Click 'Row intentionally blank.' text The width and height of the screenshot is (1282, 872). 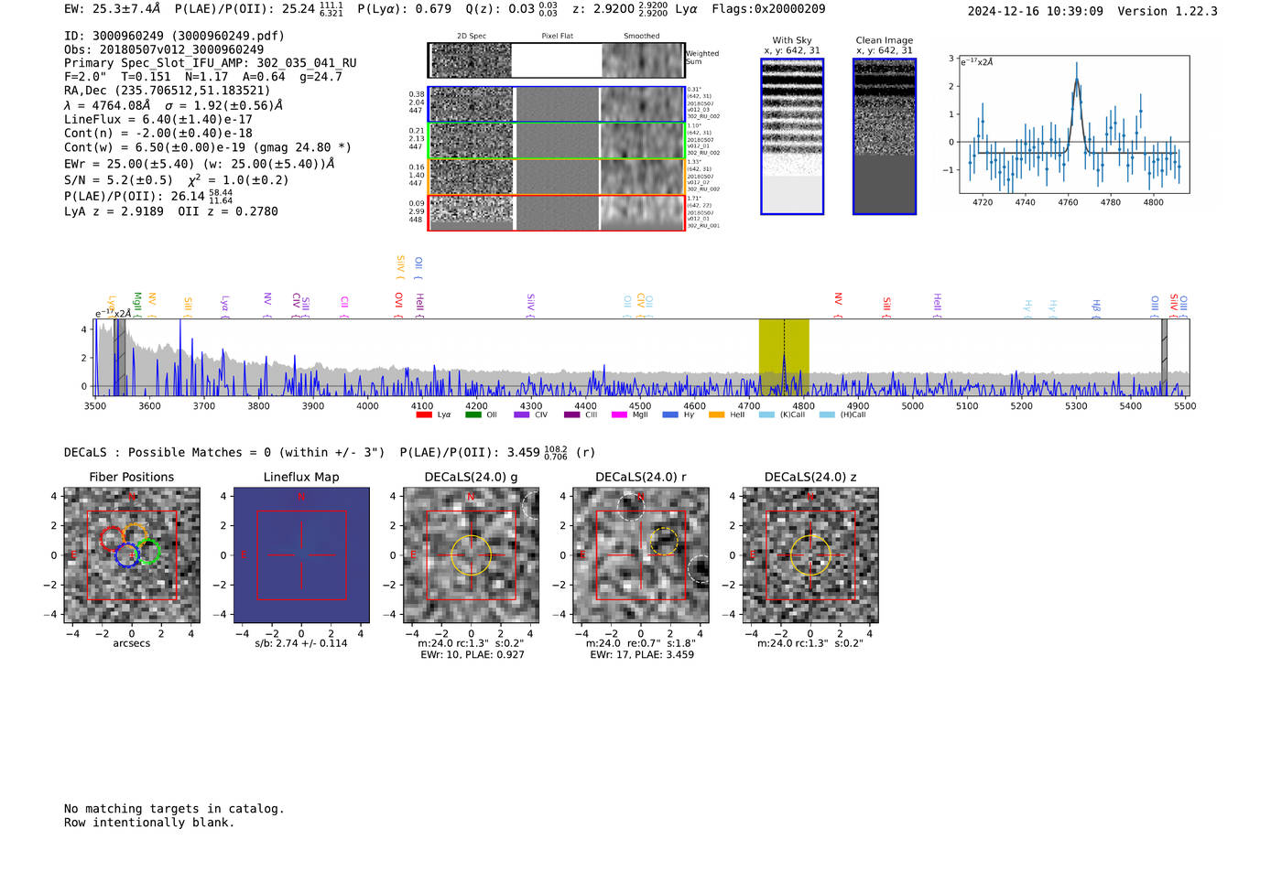point(149,822)
